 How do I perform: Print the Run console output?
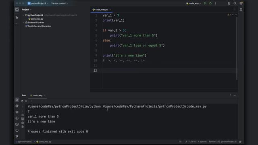coord(23,122)
